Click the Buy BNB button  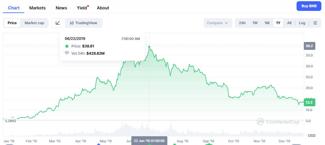pos(309,6)
